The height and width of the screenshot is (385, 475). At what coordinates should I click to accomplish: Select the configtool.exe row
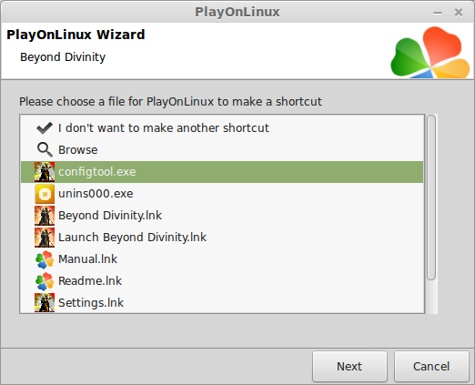pos(222,172)
